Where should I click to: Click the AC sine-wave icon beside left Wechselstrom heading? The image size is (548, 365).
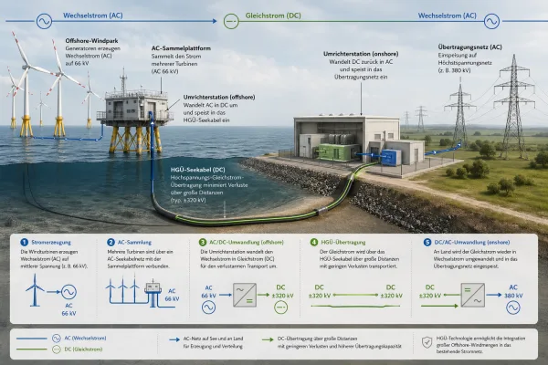[44, 21]
